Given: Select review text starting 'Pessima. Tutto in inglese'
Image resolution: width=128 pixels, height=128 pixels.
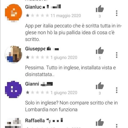Looking at the screenshot, I should (70, 71).
